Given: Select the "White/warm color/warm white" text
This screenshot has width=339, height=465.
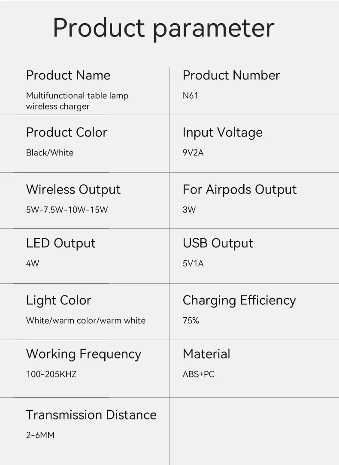Looking at the screenshot, I should coord(86,320).
